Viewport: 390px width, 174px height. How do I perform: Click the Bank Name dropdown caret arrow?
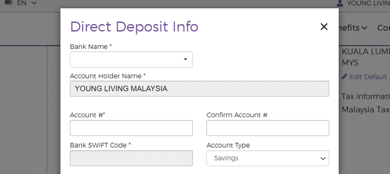point(185,60)
